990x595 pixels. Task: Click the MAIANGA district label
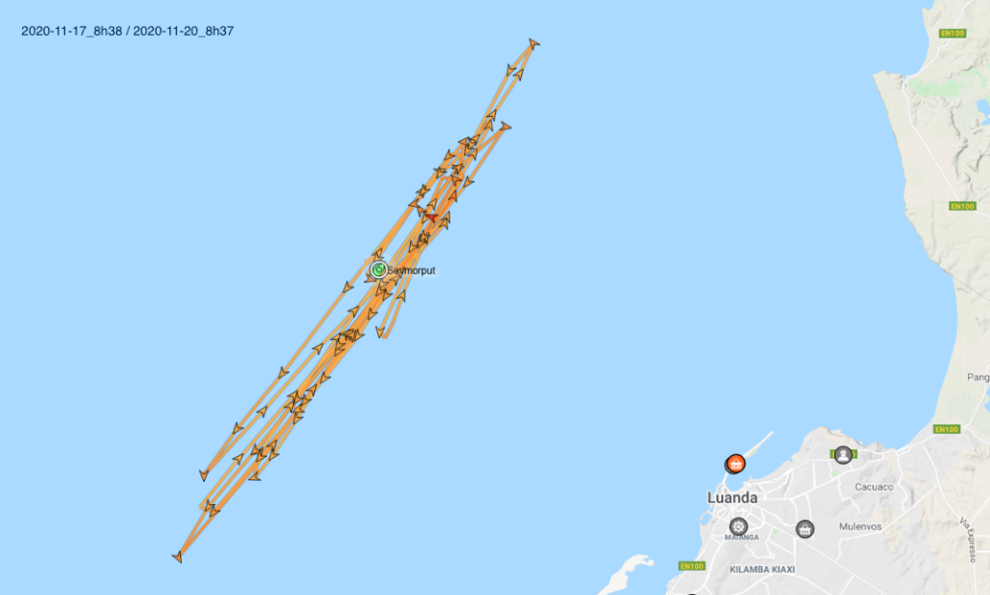pyautogui.click(x=742, y=538)
